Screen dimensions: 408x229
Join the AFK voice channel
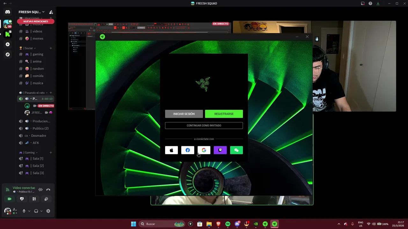pyautogui.click(x=36, y=143)
